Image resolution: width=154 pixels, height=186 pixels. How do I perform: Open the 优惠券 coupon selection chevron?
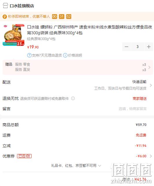(x=151, y=156)
